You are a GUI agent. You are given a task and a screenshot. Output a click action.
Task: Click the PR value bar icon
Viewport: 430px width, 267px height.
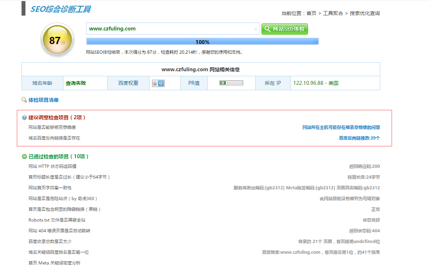pos(231,83)
